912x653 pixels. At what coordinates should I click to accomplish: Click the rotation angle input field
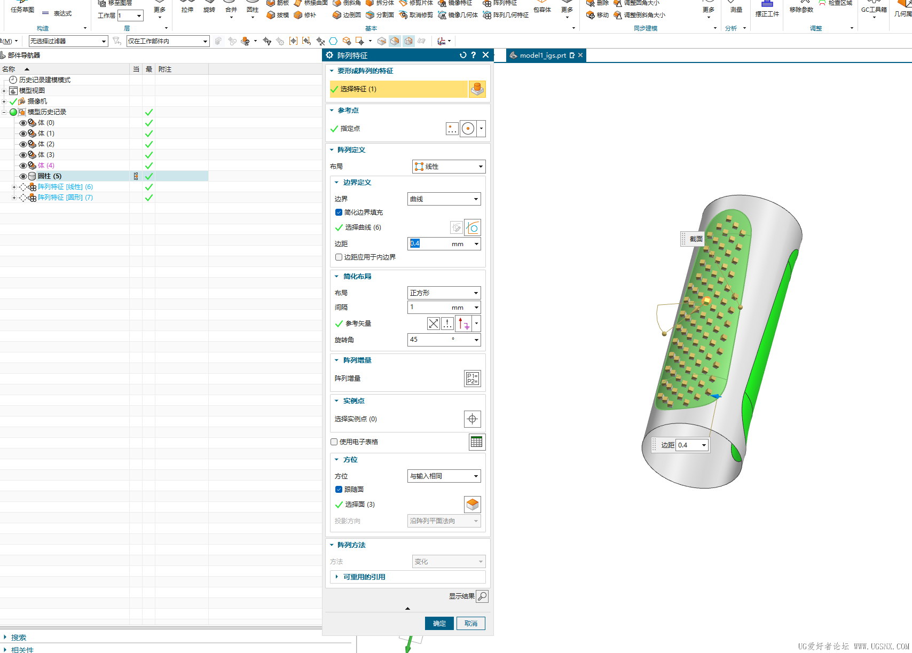(x=438, y=340)
